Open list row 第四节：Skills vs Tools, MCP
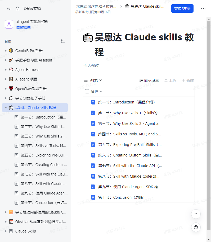The height and width of the screenshot is (242, 211). coord(139,134)
